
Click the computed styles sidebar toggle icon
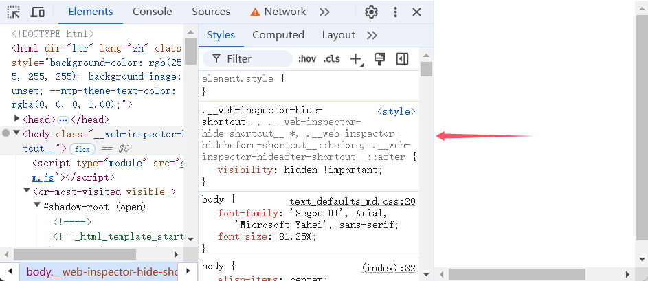coord(403,59)
